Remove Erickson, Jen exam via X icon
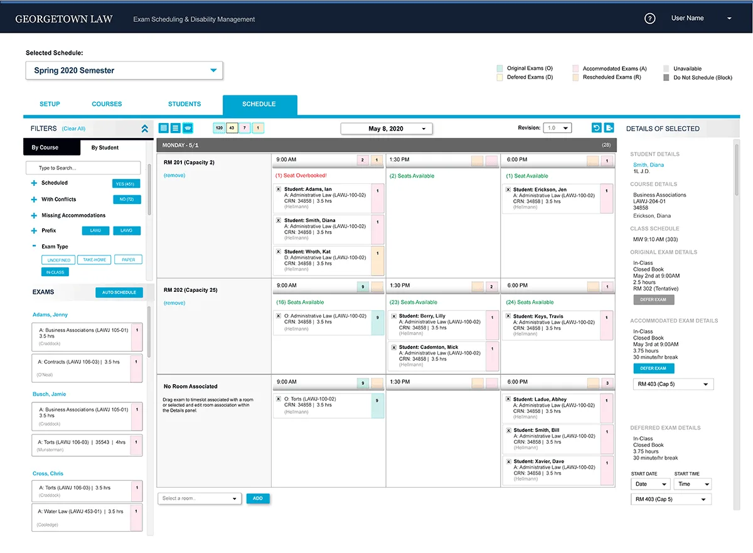753x553 pixels. (508, 190)
